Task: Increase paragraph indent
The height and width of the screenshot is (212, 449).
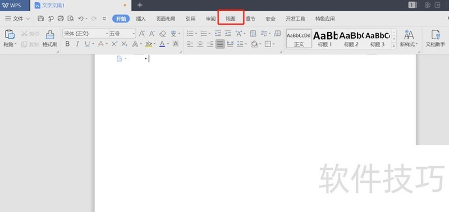Action: (228, 34)
